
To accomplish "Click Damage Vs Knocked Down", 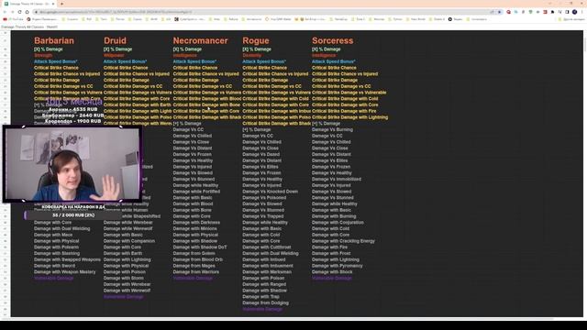I will click(x=270, y=192).
